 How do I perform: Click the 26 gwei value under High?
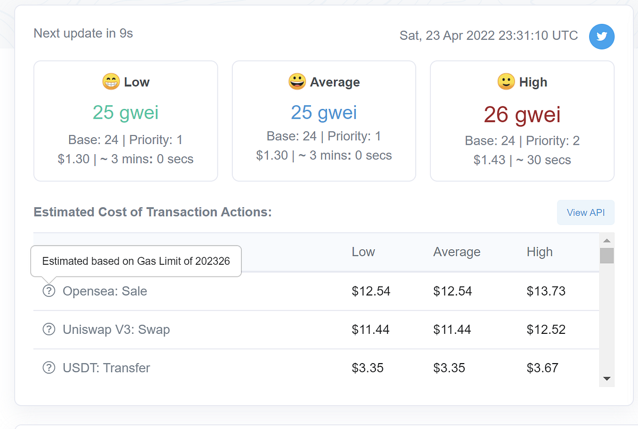(x=522, y=114)
